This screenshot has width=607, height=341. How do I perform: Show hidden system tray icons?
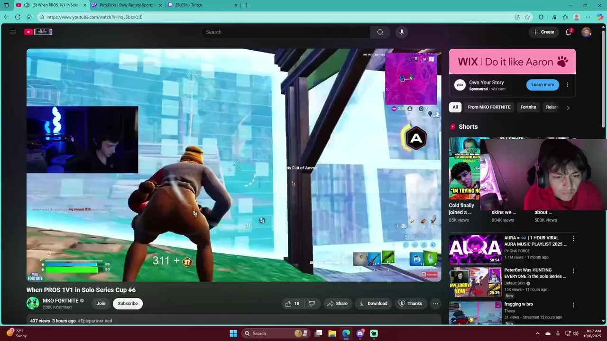pyautogui.click(x=538, y=333)
